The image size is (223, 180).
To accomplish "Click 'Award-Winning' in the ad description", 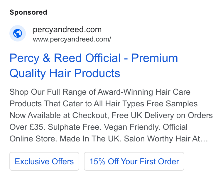I will (125, 92).
